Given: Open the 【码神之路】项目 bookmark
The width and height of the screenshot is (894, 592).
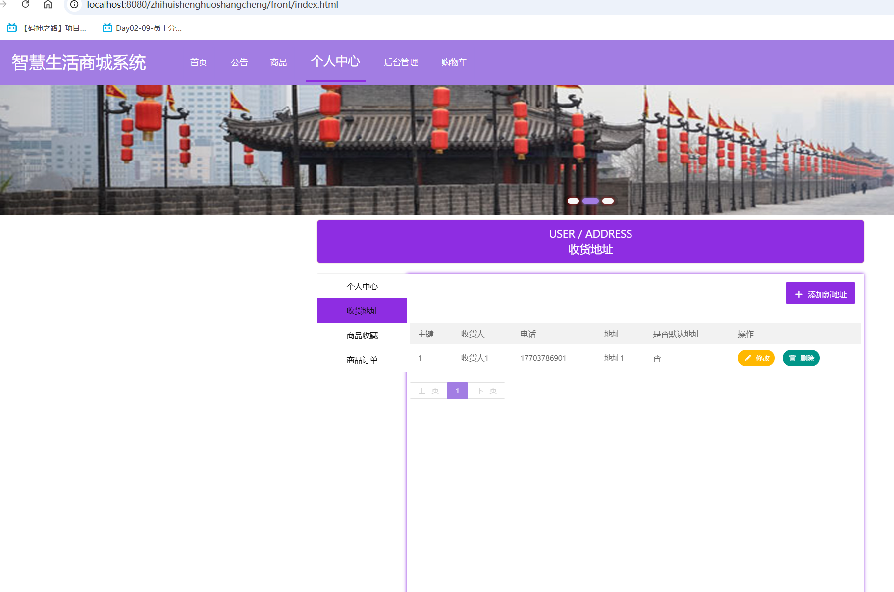Looking at the screenshot, I should [47, 28].
